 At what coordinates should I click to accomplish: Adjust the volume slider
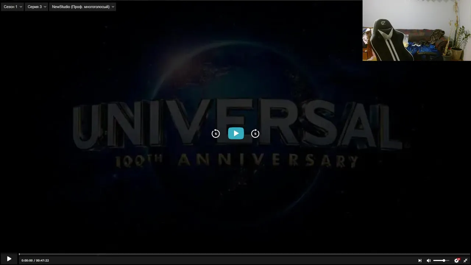tap(441, 261)
